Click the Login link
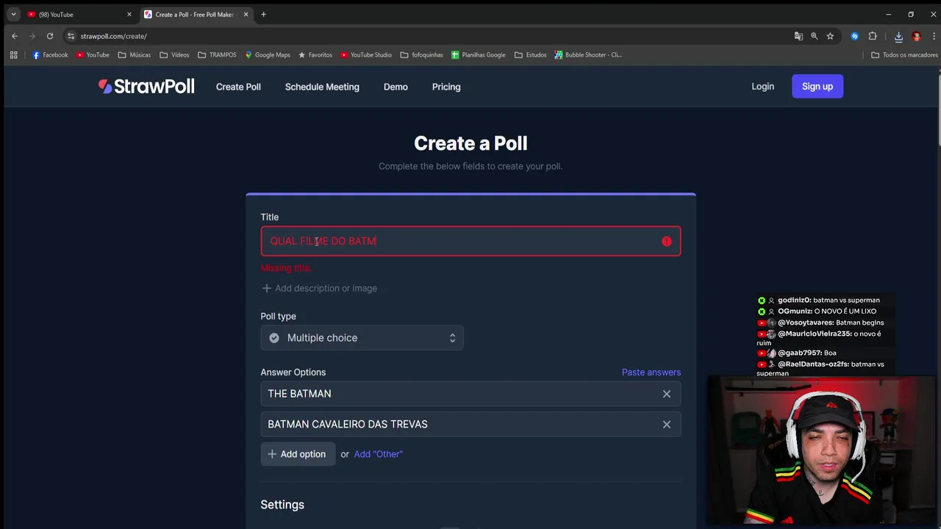The width and height of the screenshot is (941, 529). pos(762,87)
